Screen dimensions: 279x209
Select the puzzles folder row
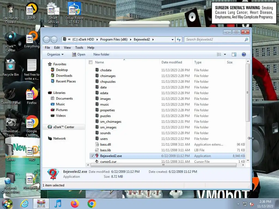(167, 116)
